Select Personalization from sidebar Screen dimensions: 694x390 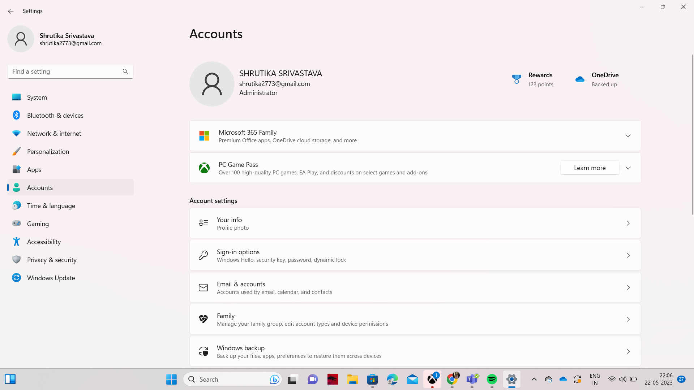pyautogui.click(x=48, y=151)
